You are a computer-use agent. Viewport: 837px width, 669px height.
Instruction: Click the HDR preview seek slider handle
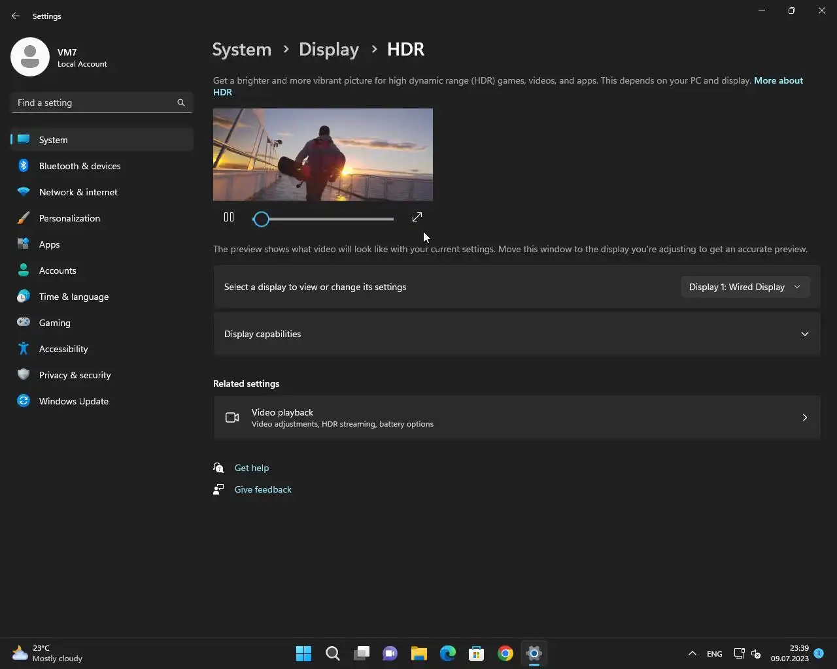[x=261, y=220]
